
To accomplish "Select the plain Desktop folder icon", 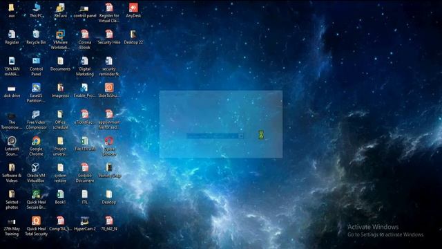I will tap(109, 196).
